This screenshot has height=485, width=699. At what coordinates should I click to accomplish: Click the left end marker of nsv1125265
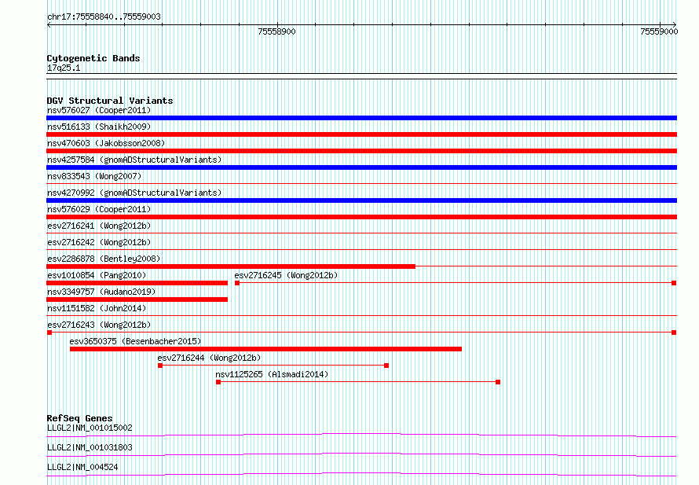coord(218,382)
